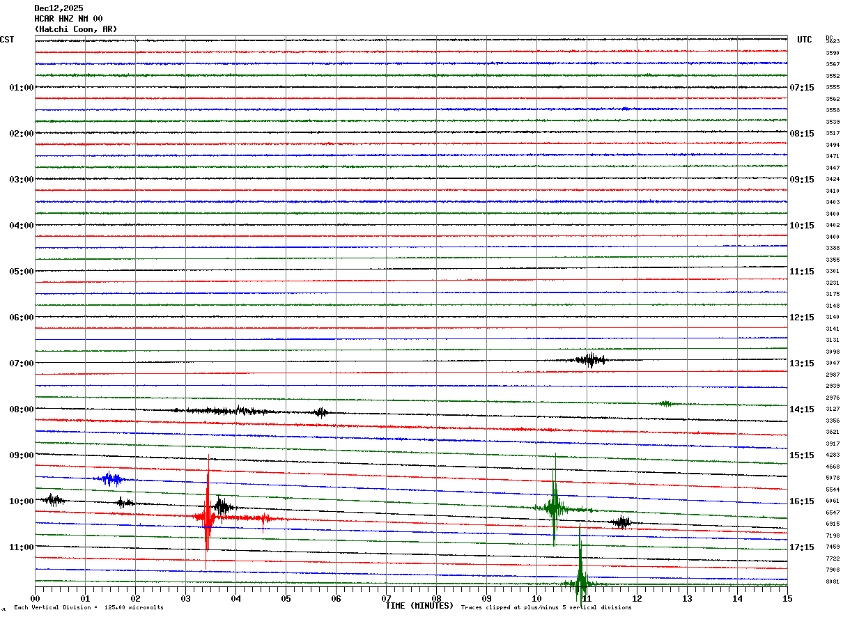Click the 15 minute tick label
Viewport: 843px width, 617px height.
point(787,598)
